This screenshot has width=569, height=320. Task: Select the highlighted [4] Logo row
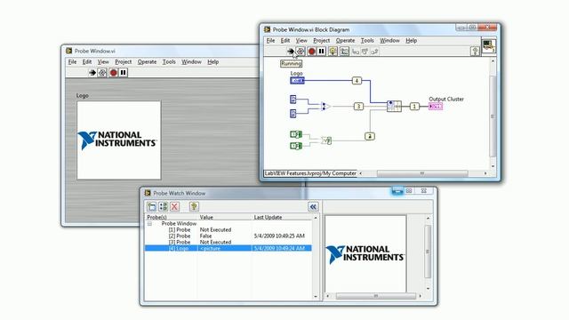click(x=228, y=248)
